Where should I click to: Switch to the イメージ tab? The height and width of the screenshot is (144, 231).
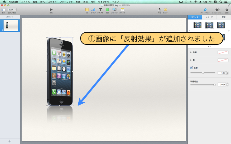coord(209,17)
